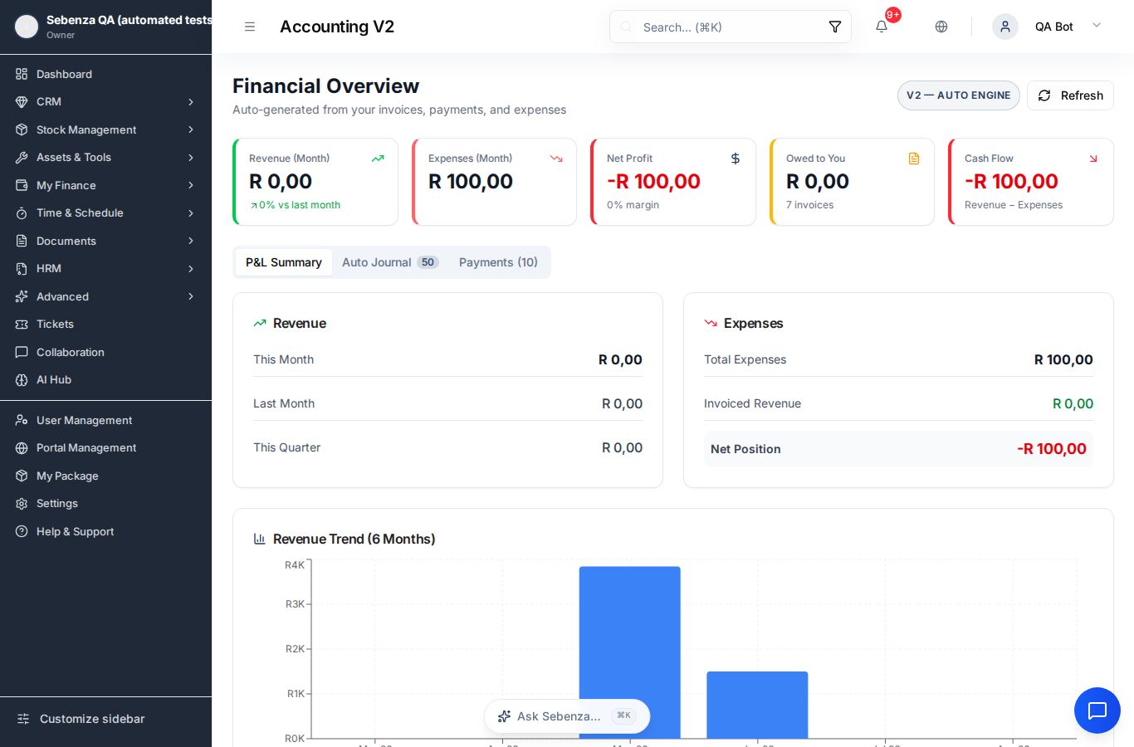Screen dimensions: 1134x747
Task: Click the My Package cube icon
Action: click(22, 476)
